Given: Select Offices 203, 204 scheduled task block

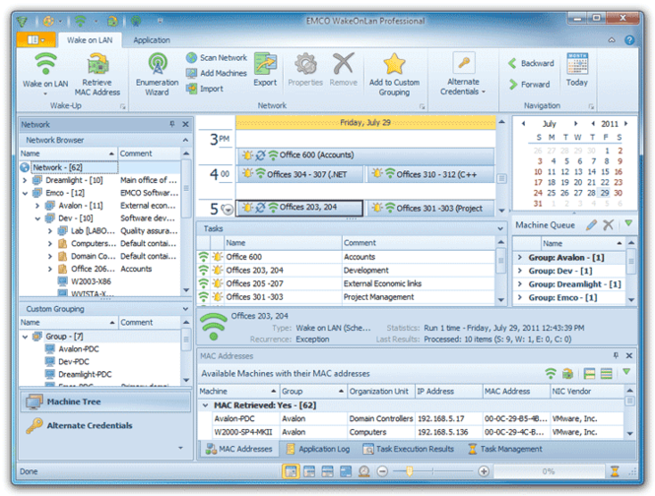Looking at the screenshot, I should click(x=299, y=208).
